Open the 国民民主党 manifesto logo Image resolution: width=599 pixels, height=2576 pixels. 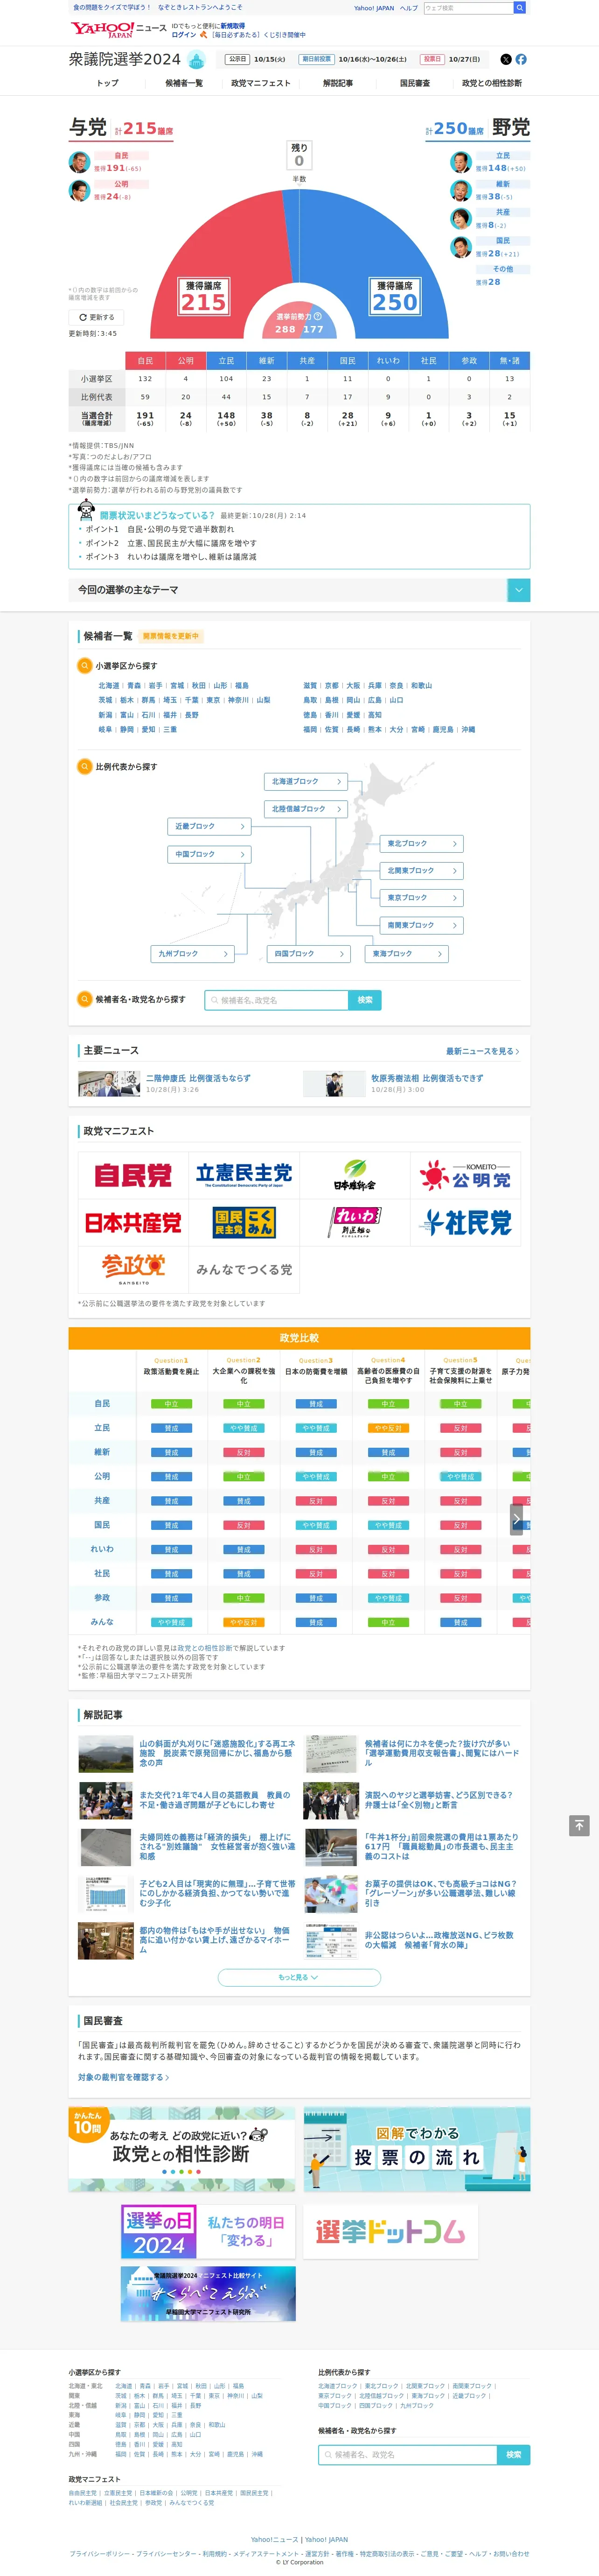244,1222
